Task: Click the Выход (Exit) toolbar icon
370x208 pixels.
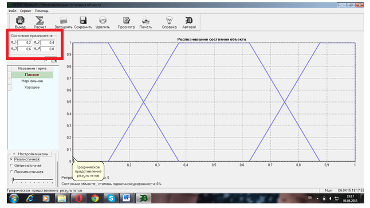Action: [20, 20]
